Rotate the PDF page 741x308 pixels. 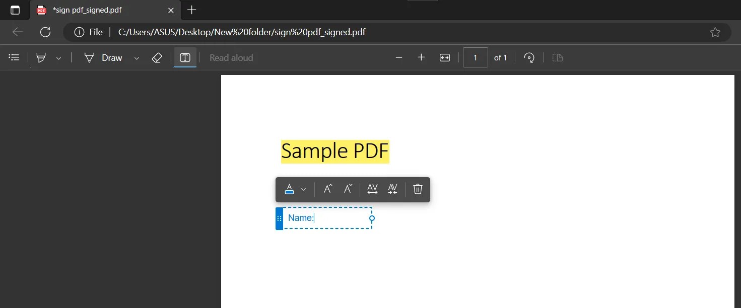[529, 57]
